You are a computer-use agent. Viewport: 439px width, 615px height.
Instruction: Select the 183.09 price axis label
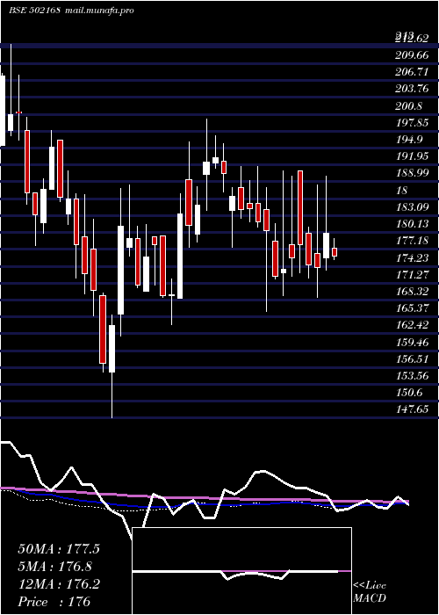(x=412, y=207)
